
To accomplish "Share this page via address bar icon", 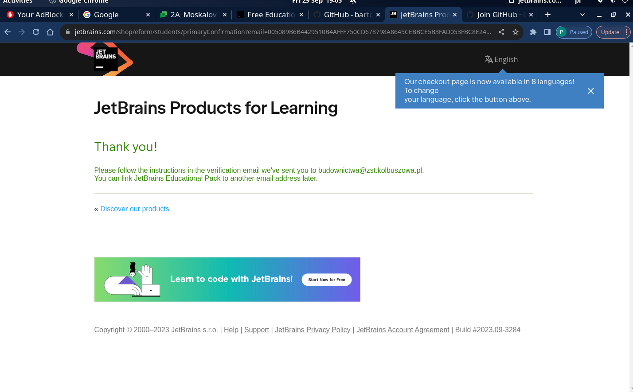I will pyautogui.click(x=501, y=32).
